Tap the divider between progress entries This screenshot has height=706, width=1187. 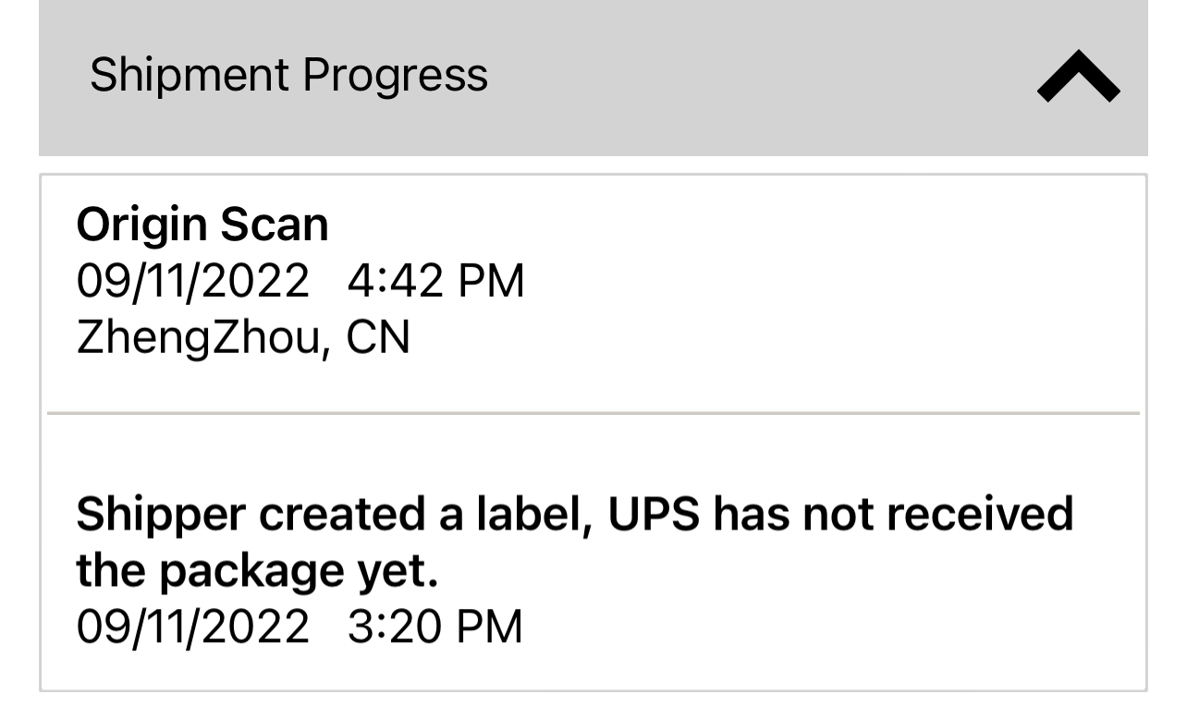(x=593, y=413)
